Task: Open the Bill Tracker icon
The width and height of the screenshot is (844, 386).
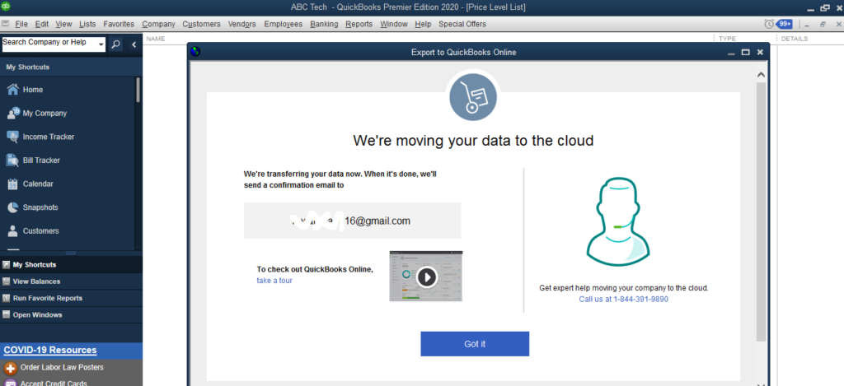Action: tap(13, 160)
